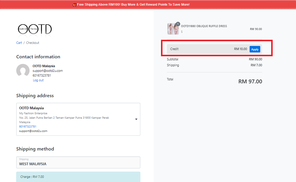Click contact phone 60167323781 above Log out
Viewport: 296px width, 182px height.
coord(42,75)
